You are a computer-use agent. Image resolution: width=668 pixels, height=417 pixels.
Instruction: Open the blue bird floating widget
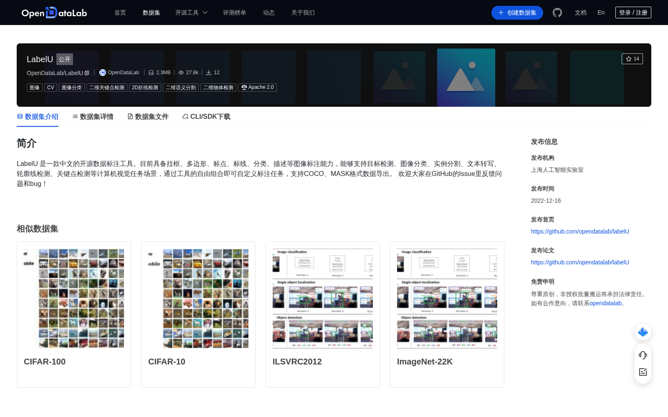click(643, 332)
